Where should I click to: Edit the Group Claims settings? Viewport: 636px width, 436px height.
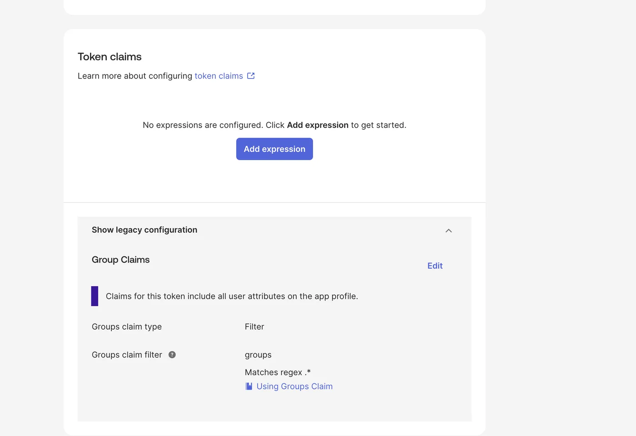(x=435, y=266)
